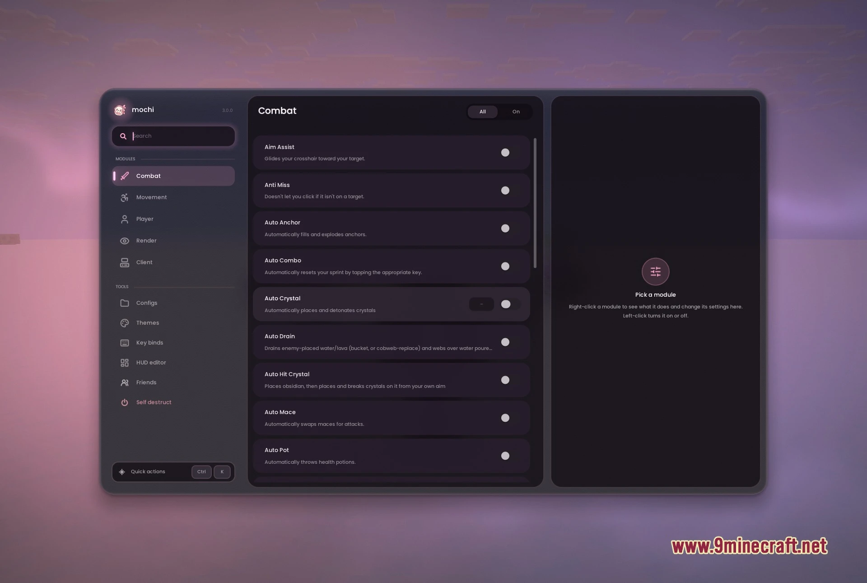Click the module list scrollbar
The width and height of the screenshot is (867, 583).
[535, 203]
